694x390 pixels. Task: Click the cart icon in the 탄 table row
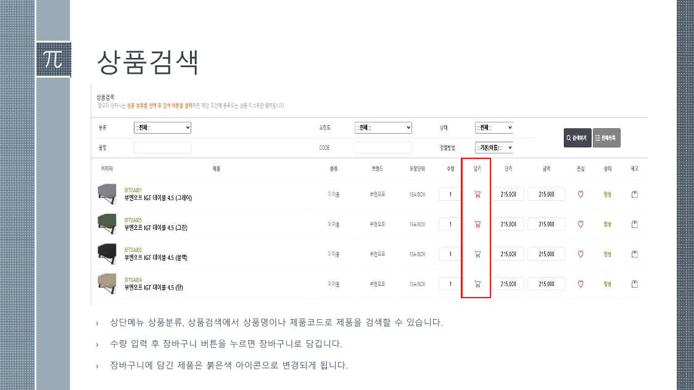pos(477,284)
